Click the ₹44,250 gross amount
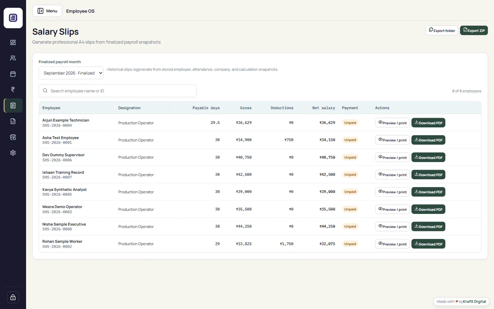This screenshot has width=494, height=309. pos(244,226)
